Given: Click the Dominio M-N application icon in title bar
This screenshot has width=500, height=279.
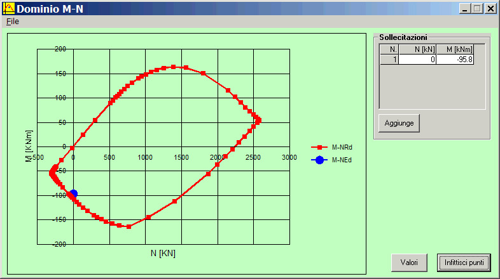Looking at the screenshot, I should pyautogui.click(x=9, y=9).
